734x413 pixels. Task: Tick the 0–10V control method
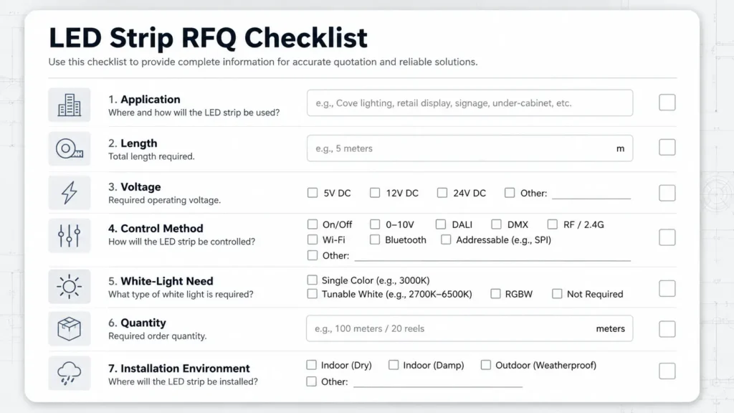click(375, 224)
